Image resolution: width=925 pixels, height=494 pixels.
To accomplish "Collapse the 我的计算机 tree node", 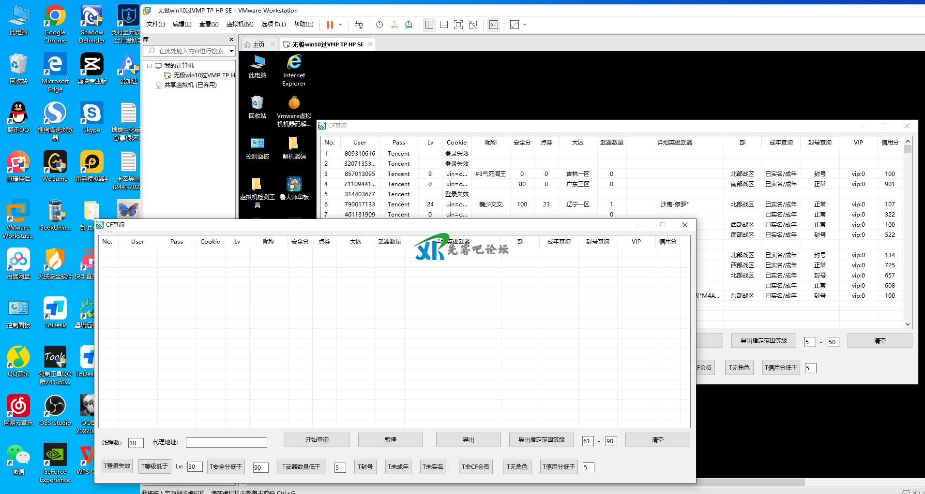I will (x=150, y=66).
